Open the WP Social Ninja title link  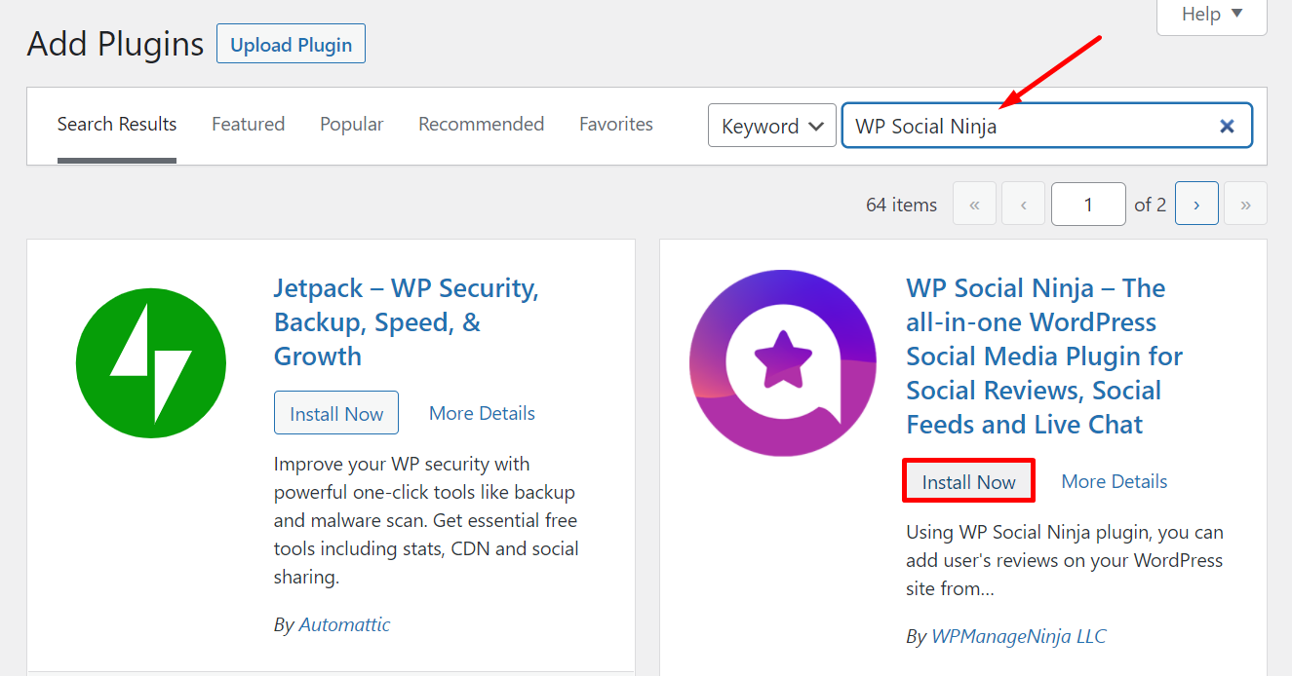[1044, 357]
